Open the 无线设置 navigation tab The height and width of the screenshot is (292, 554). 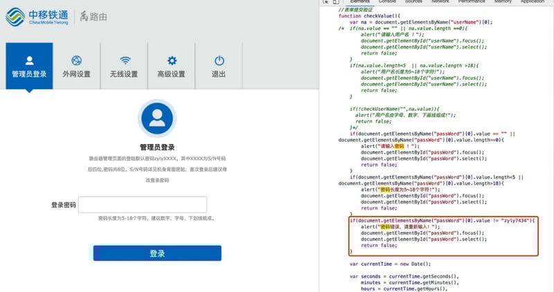tap(124, 66)
